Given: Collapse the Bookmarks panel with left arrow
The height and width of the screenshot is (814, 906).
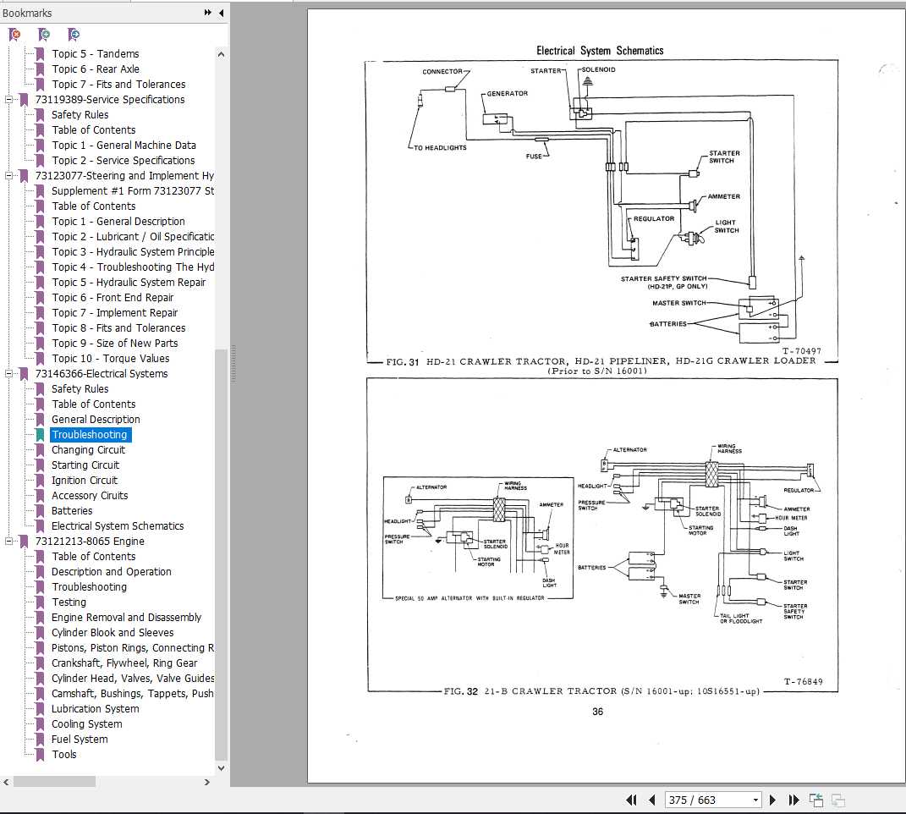Looking at the screenshot, I should (x=222, y=13).
